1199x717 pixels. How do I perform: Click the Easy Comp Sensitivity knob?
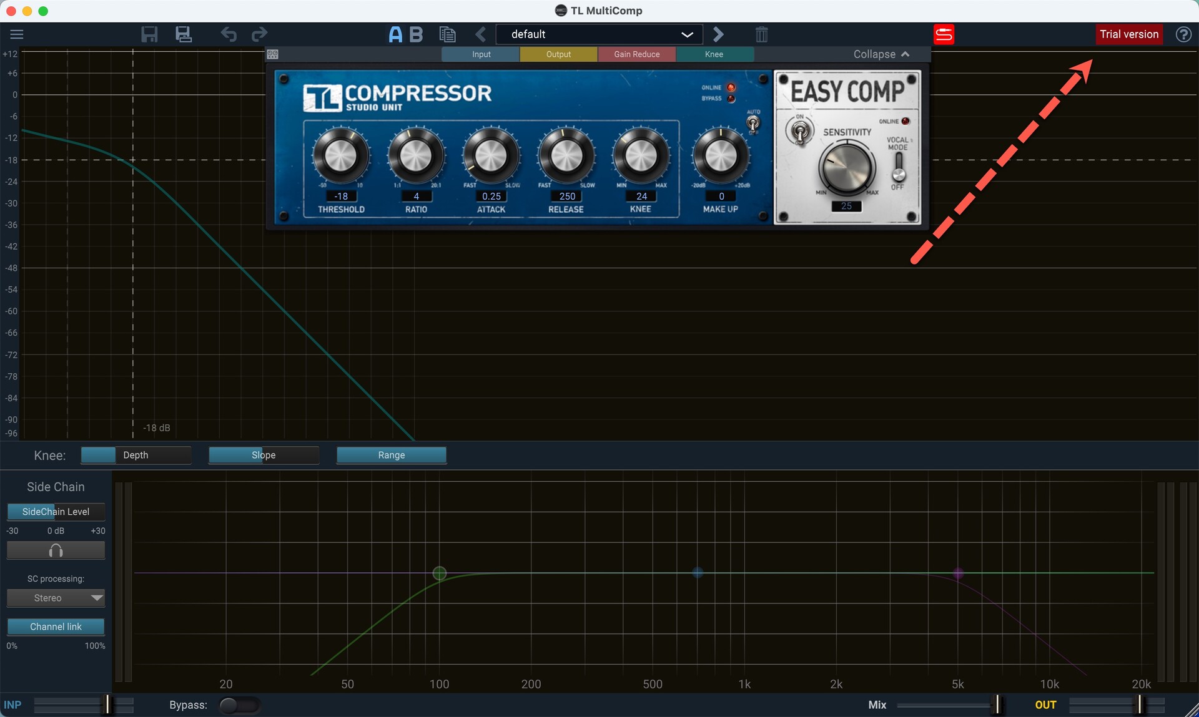(847, 167)
